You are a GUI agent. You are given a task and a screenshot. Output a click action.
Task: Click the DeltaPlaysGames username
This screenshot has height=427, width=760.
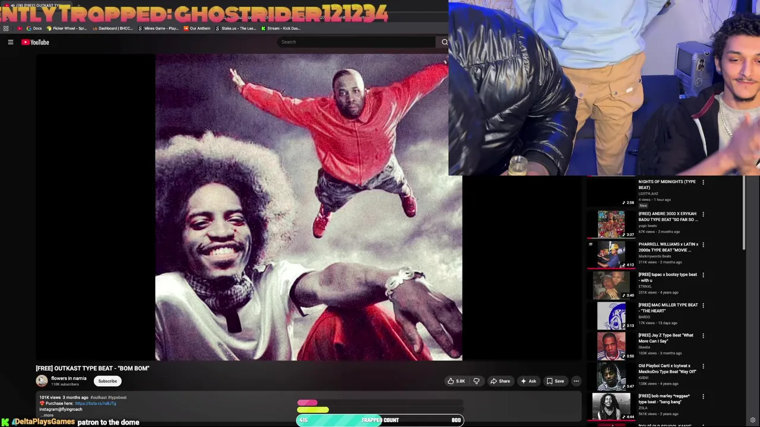(44, 422)
